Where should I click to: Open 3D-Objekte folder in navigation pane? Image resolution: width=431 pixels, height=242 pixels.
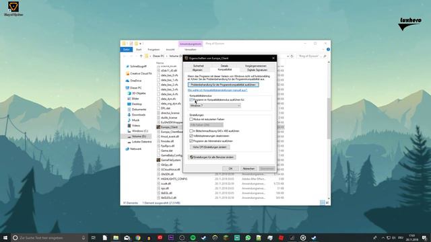point(137,93)
